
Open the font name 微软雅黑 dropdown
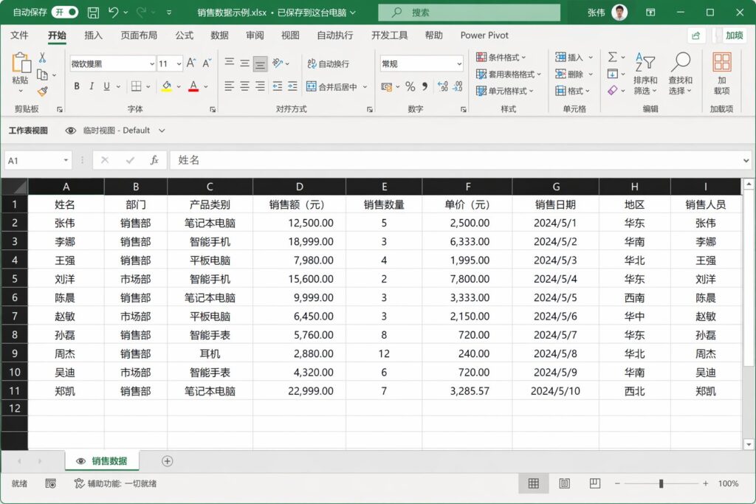[x=152, y=63]
